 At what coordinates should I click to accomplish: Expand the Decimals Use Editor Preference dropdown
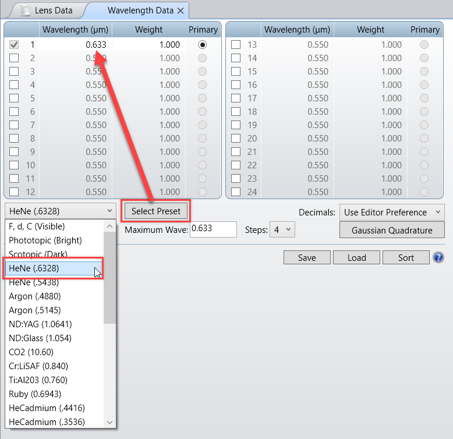(x=392, y=212)
